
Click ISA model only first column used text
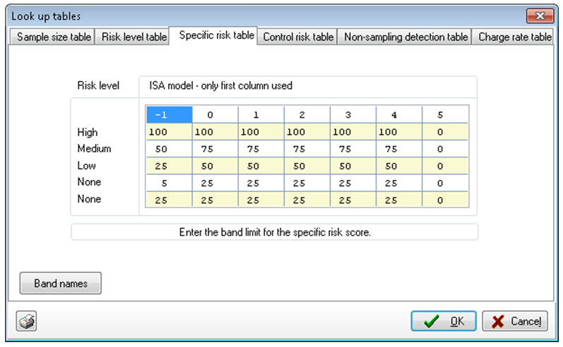[221, 85]
